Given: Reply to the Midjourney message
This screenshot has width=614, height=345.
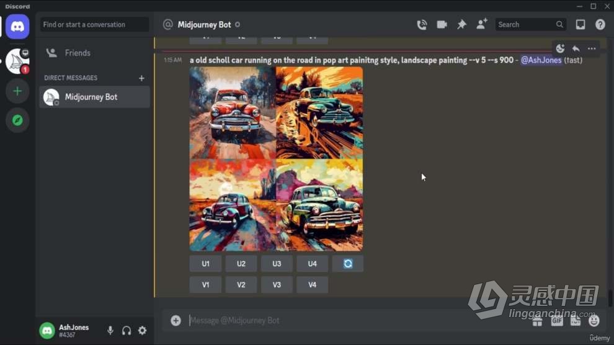Looking at the screenshot, I should click(576, 48).
